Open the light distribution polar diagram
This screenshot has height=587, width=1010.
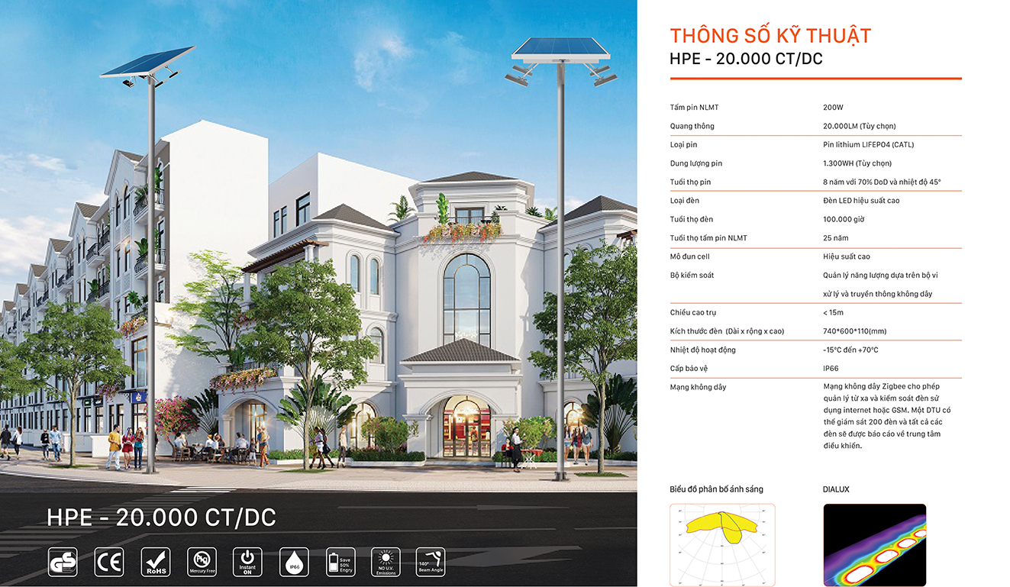(x=722, y=544)
